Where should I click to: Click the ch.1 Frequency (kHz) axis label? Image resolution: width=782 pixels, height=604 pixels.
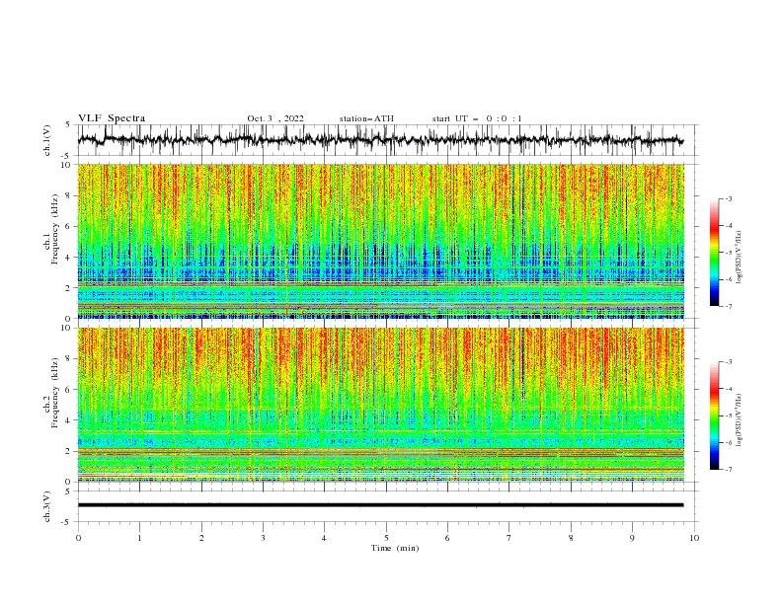(x=51, y=229)
